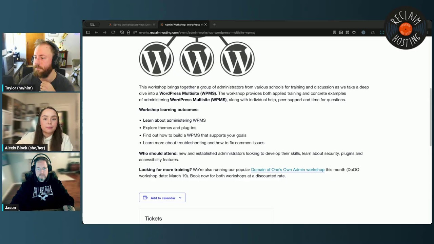Click 'Who should attend:' text

click(158, 154)
